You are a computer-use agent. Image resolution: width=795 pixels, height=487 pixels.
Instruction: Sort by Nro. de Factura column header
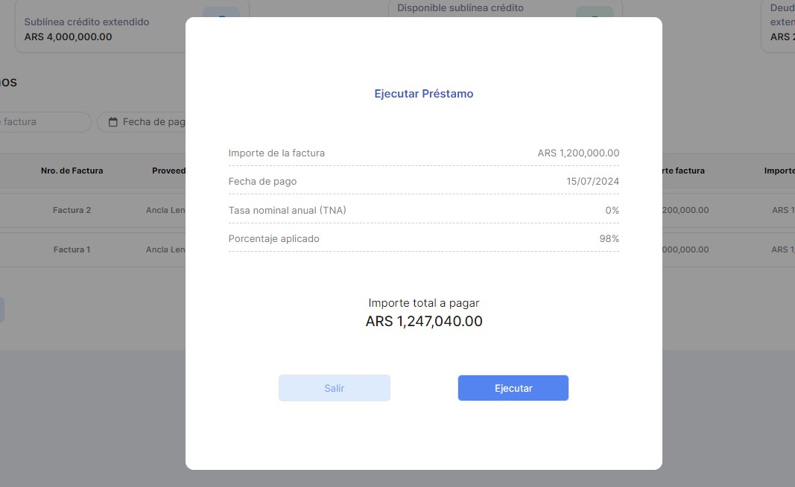[x=72, y=171]
